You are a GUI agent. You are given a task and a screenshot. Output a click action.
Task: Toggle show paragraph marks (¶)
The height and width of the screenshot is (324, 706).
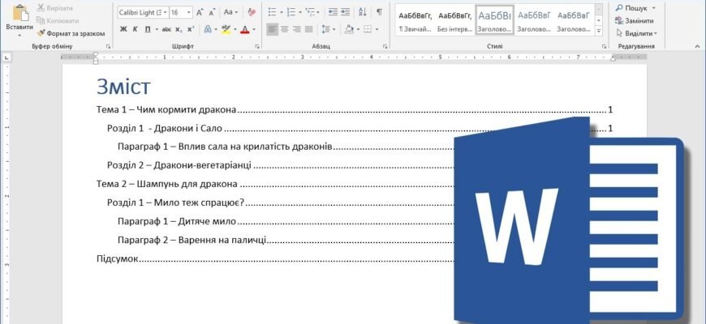pyautogui.click(x=379, y=12)
